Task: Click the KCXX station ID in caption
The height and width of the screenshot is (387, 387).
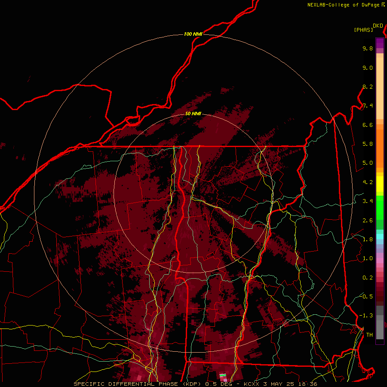Action: 252,384
